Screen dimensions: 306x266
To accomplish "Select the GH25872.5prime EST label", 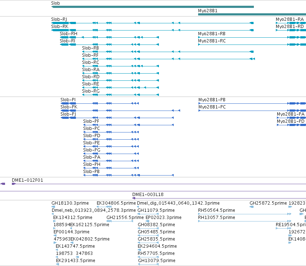I will pyautogui.click(x=268, y=203).
